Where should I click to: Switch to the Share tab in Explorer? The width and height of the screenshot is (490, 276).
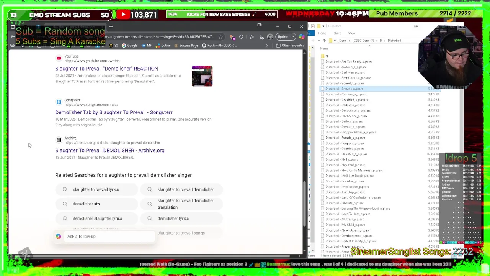[x=337, y=33]
